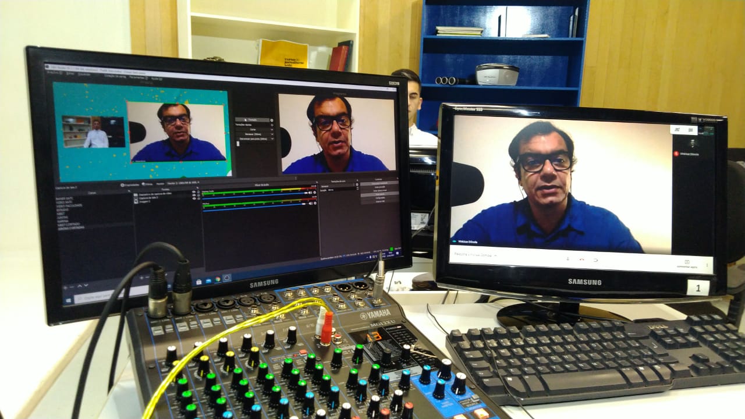Open more options menu in the Meet window
The width and height of the screenshot is (745, 419).
[707, 265]
